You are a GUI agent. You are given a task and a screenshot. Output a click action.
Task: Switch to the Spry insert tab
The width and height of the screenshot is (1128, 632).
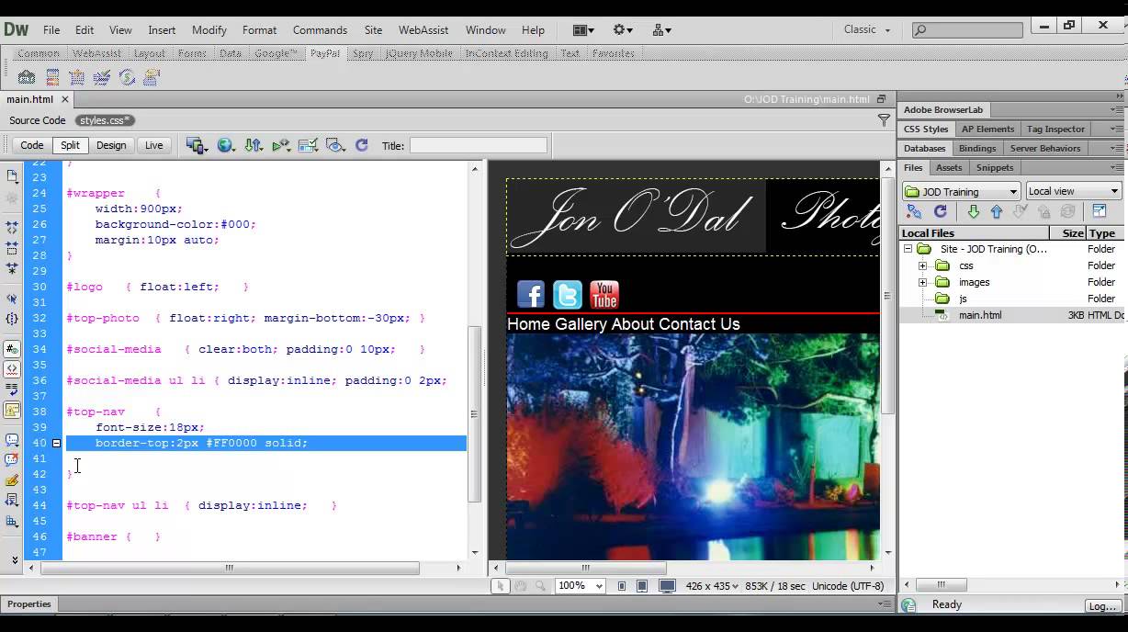(x=363, y=53)
